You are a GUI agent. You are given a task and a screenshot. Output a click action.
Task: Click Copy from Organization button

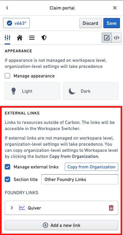(x=91, y=167)
